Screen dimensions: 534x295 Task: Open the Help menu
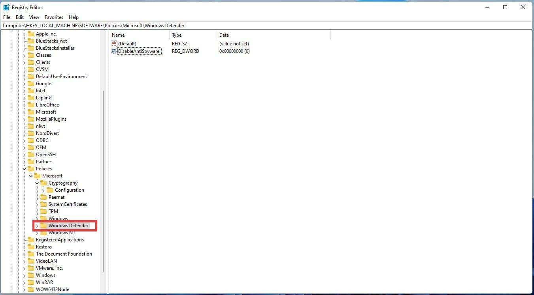click(x=74, y=17)
